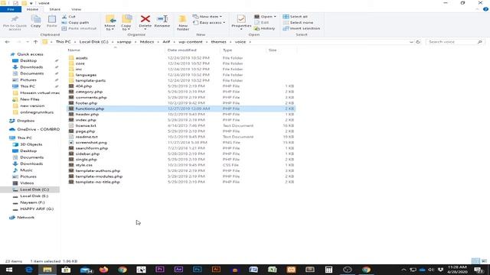Select HAPPY ARIF (G:) drive
This screenshot has height=275, width=490.
37,209
